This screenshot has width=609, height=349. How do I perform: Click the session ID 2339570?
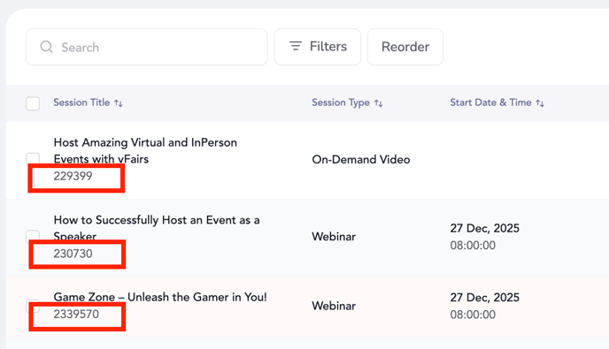tap(76, 315)
